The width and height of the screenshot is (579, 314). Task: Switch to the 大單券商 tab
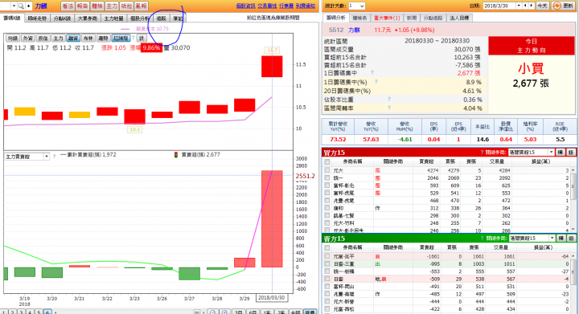coord(88,18)
